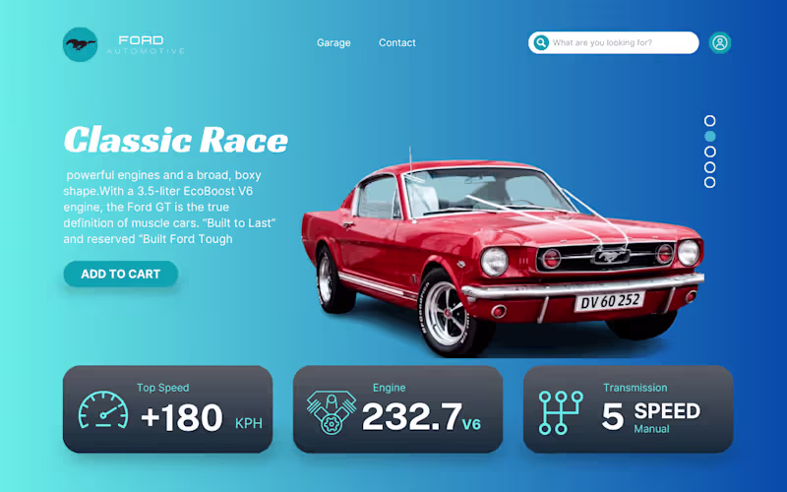Click the gear shift pattern icon
Screen dimensions: 787x492
[561, 412]
